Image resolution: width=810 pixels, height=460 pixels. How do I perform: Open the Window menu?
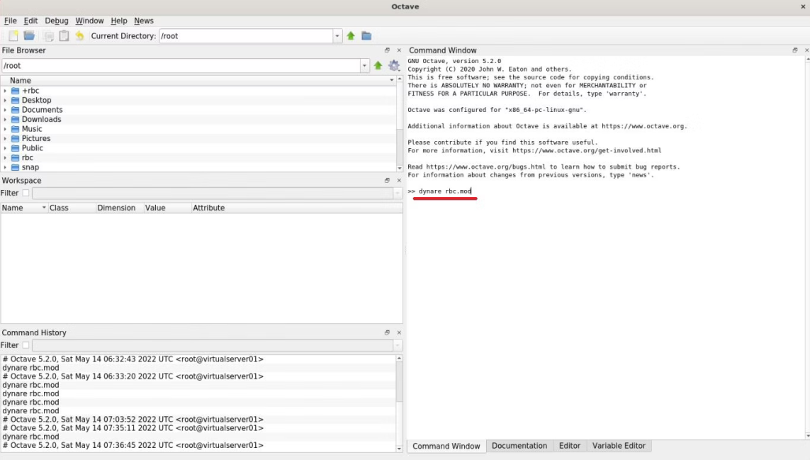(89, 21)
